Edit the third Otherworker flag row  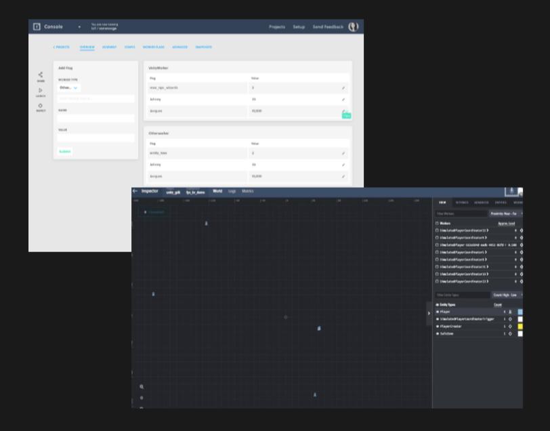click(x=343, y=177)
